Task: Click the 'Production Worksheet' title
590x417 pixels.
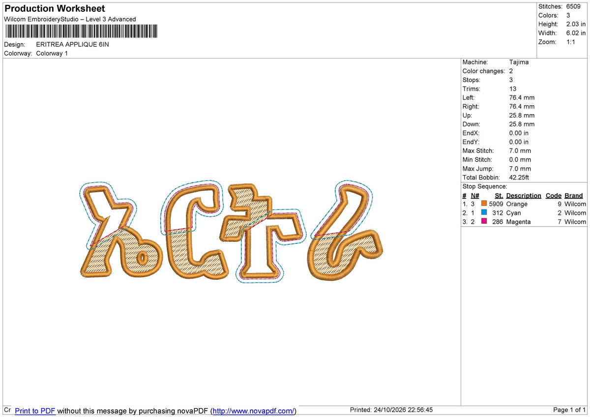Action: pos(55,8)
